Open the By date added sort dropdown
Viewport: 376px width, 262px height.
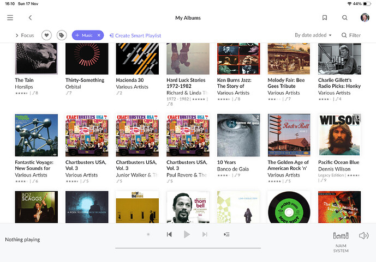click(313, 35)
